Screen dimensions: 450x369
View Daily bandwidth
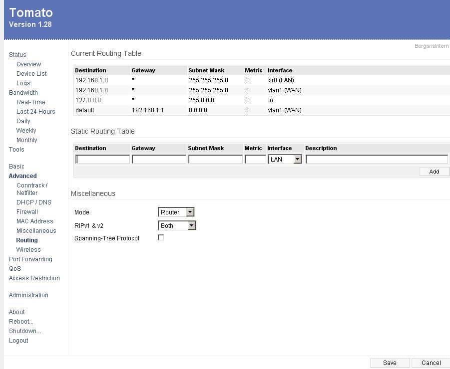pos(23,121)
